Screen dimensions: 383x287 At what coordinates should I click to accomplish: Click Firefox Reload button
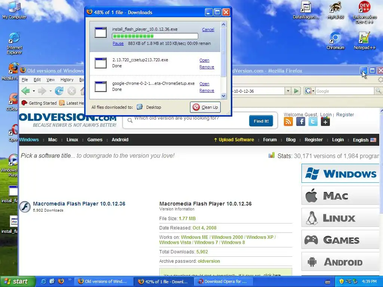tap(59, 91)
